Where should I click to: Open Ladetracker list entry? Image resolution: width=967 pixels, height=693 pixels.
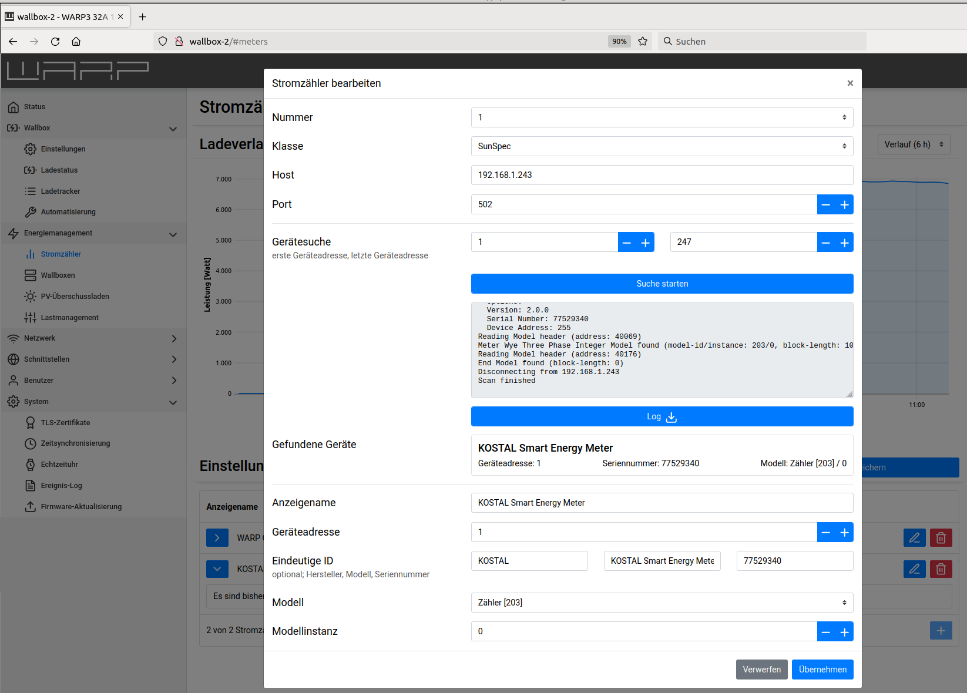click(60, 191)
